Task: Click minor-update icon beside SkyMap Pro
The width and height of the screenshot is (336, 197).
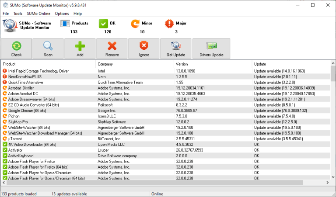Action: tap(5, 122)
